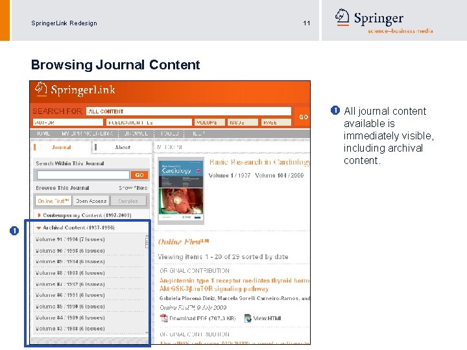
Task: Click the All Content search field
Action: (x=189, y=111)
